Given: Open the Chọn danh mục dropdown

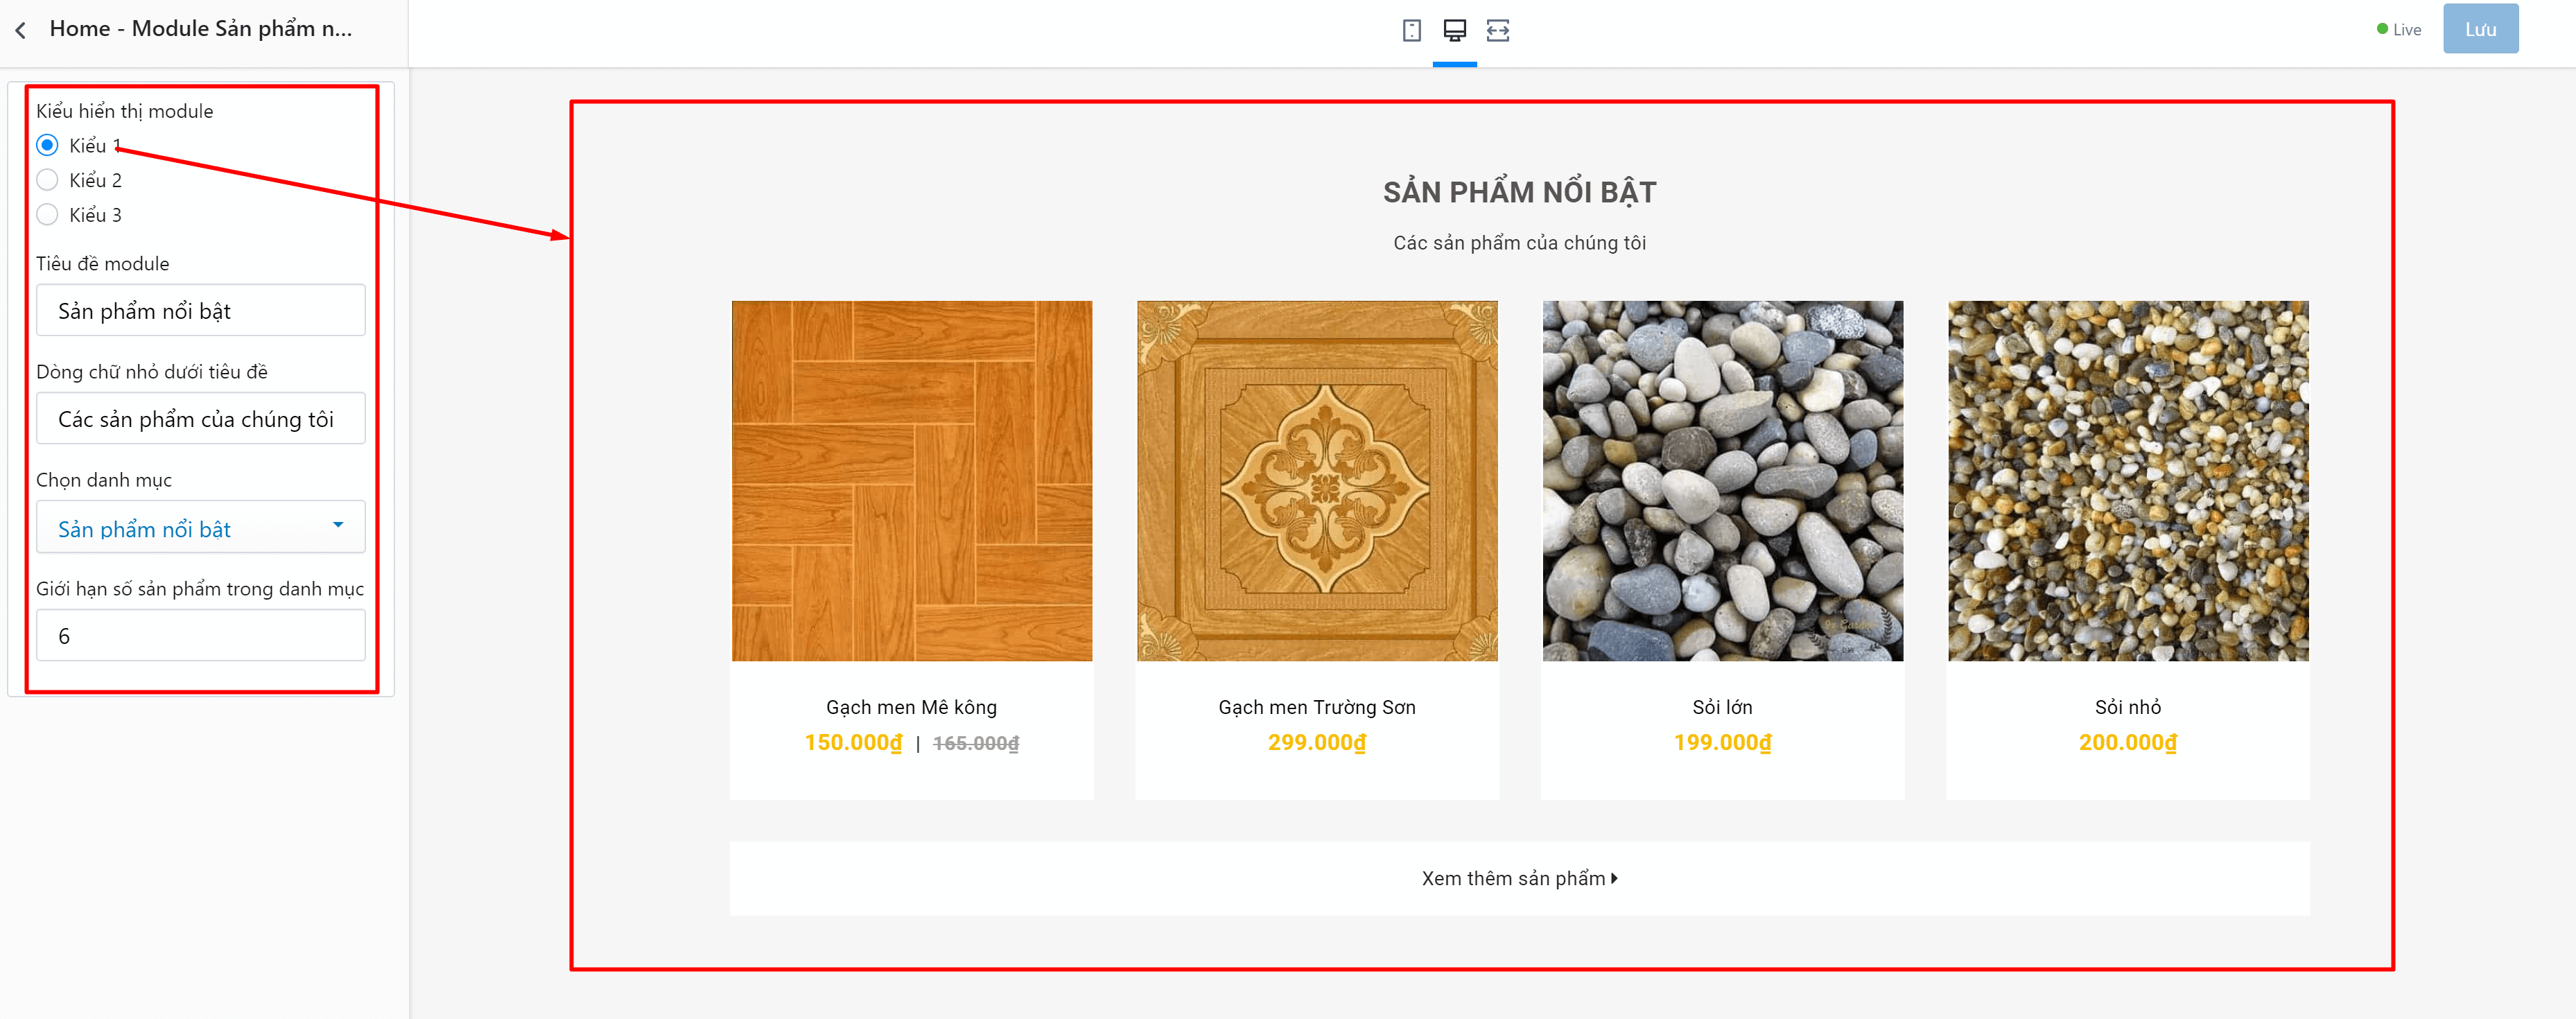Looking at the screenshot, I should click(x=200, y=527).
